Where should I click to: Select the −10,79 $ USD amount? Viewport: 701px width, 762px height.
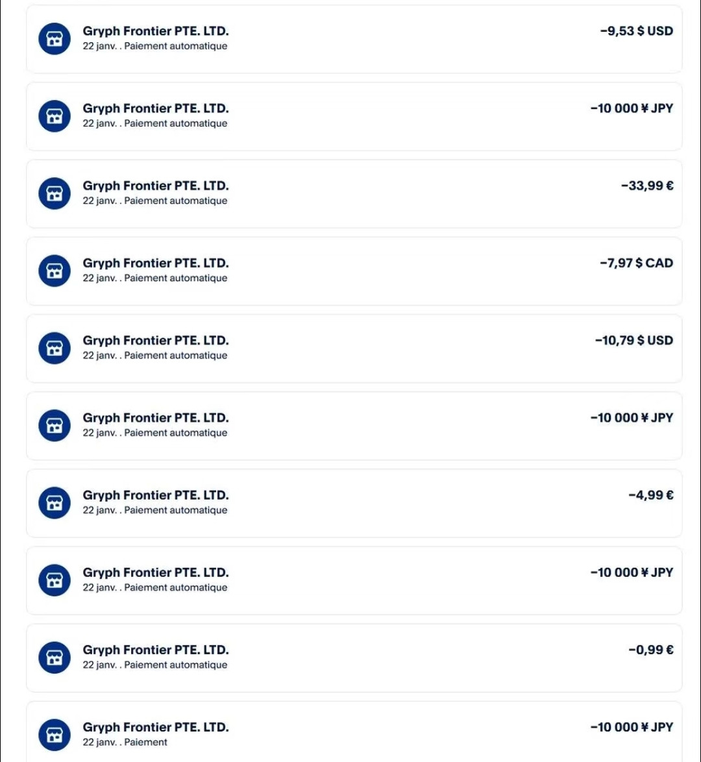pyautogui.click(x=634, y=340)
